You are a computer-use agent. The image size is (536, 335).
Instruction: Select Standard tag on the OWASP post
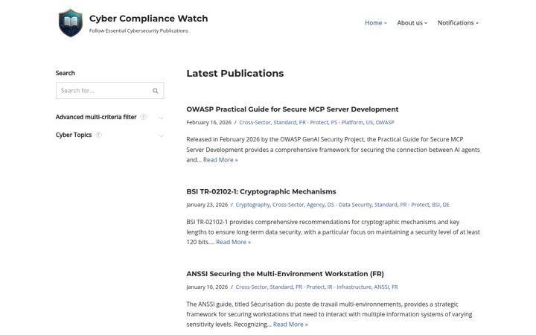coord(284,122)
